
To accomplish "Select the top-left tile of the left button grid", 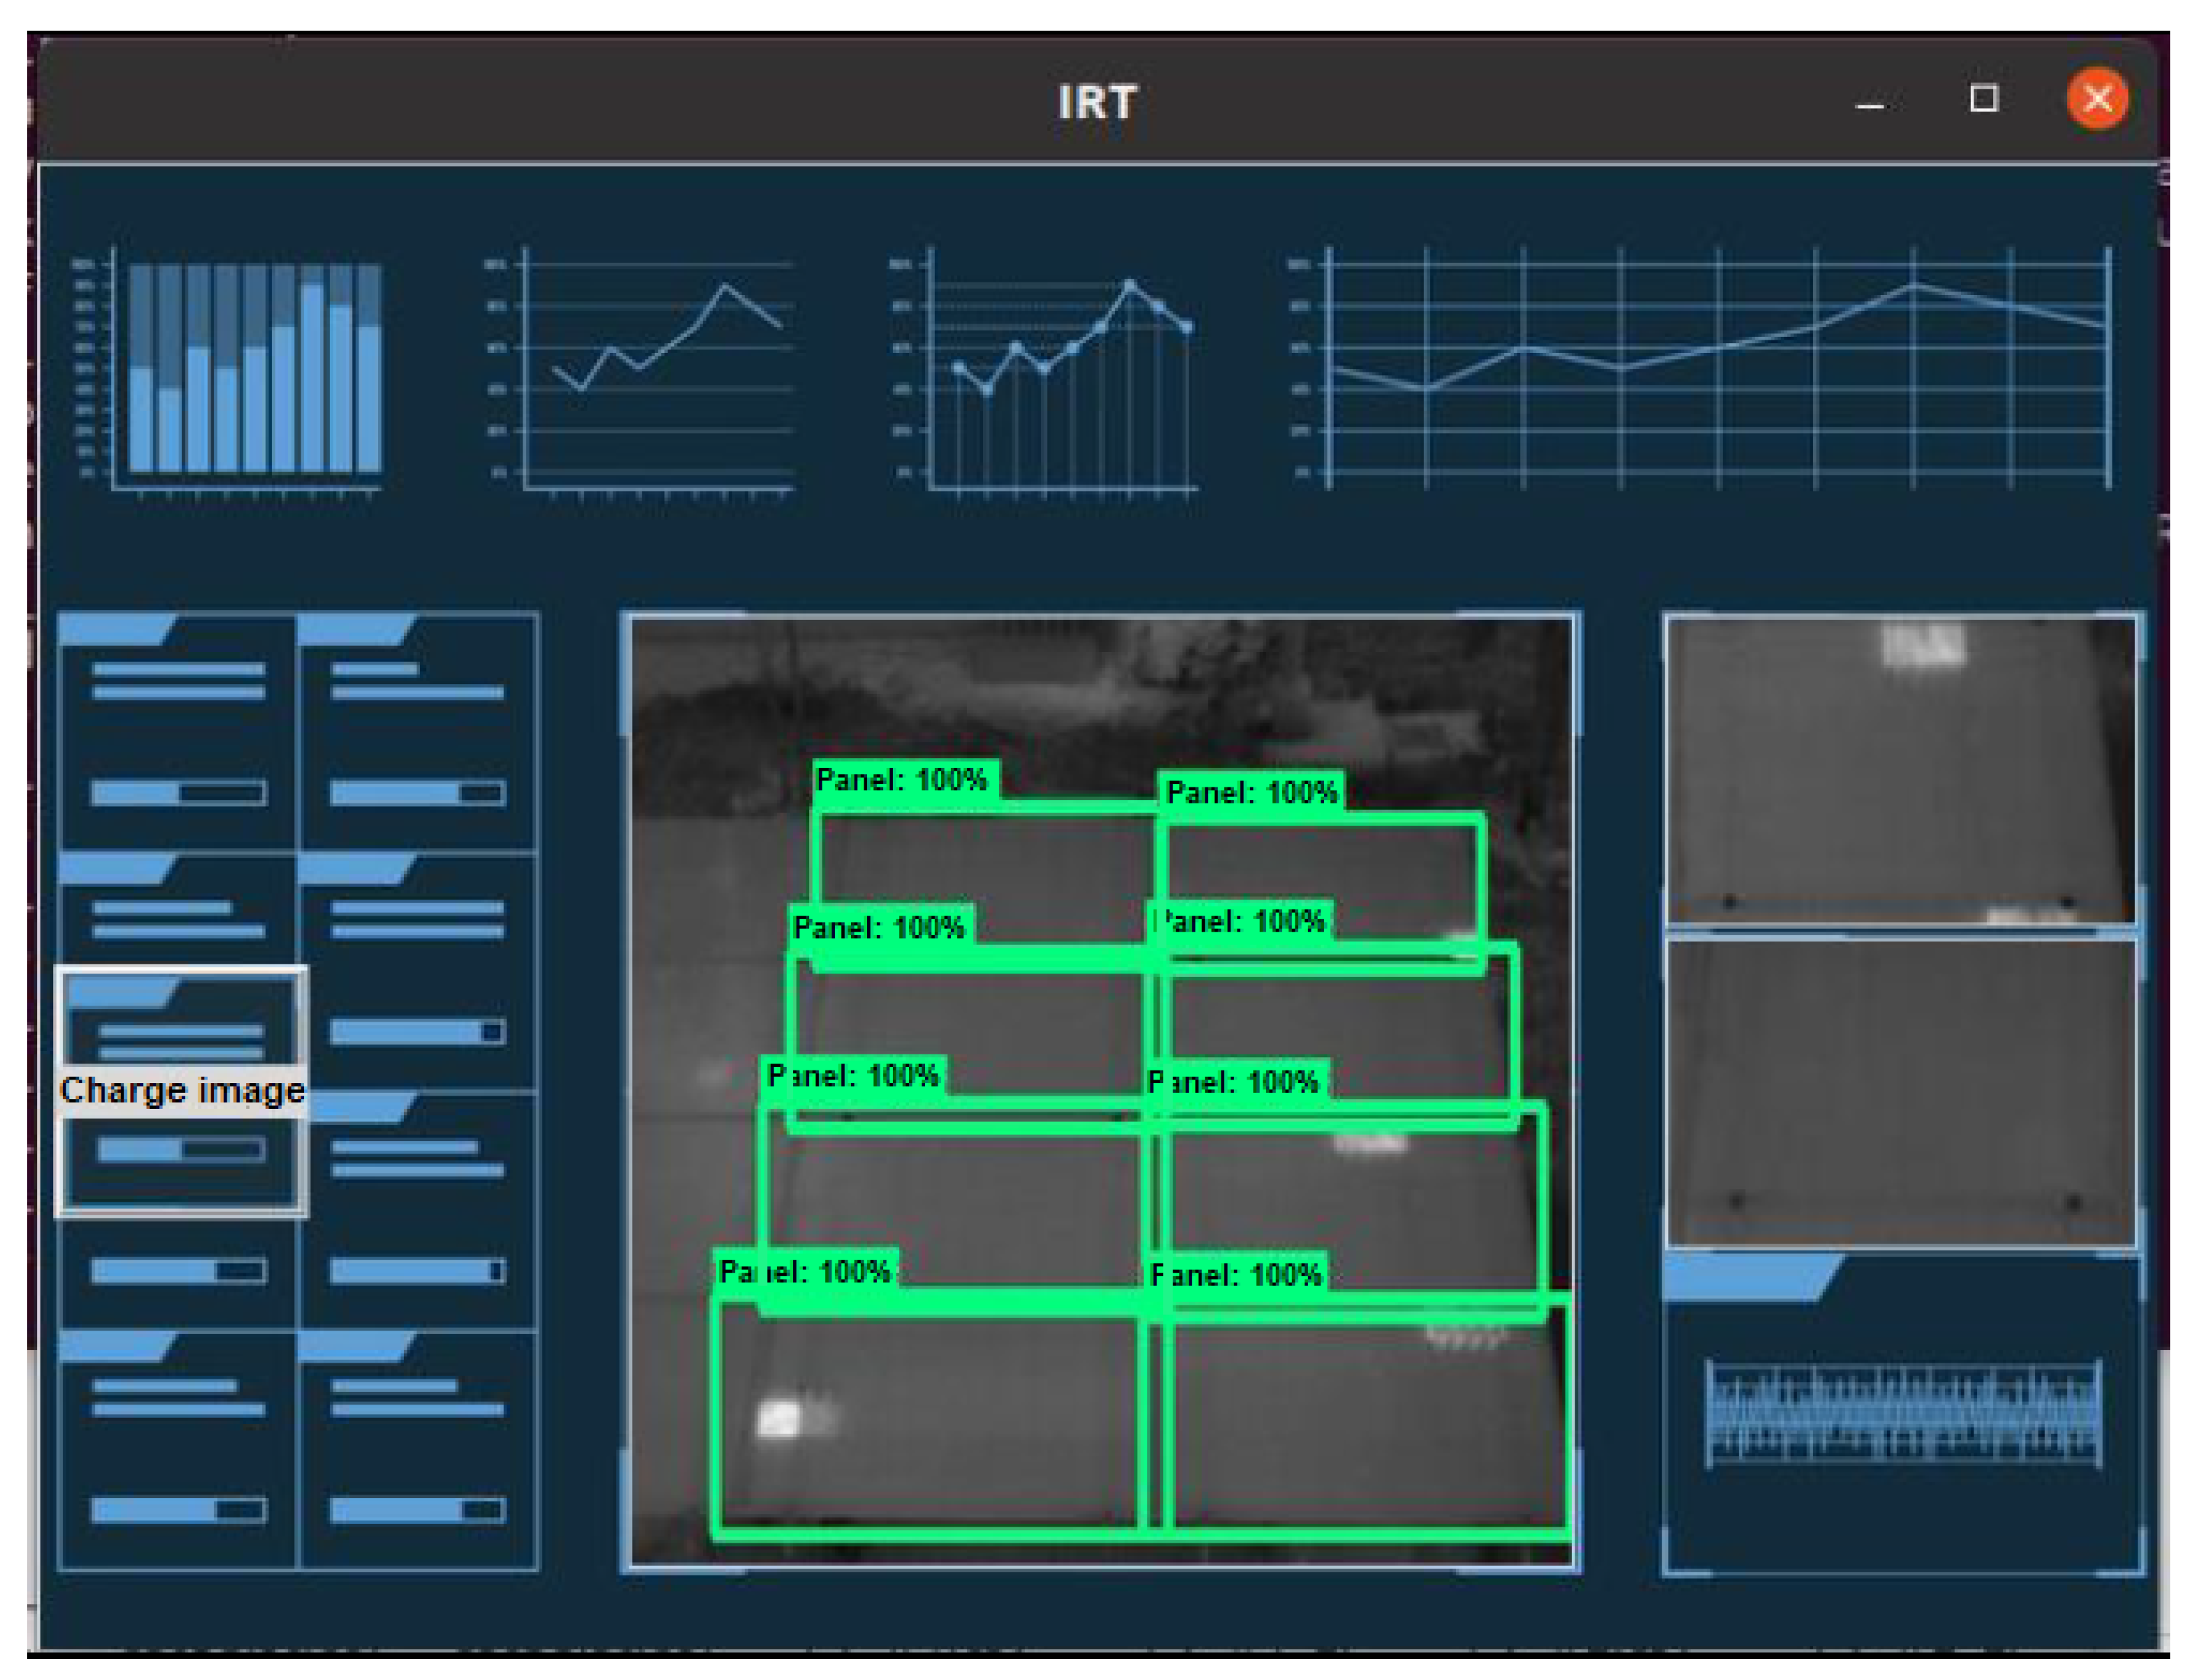I will pyautogui.click(x=178, y=732).
